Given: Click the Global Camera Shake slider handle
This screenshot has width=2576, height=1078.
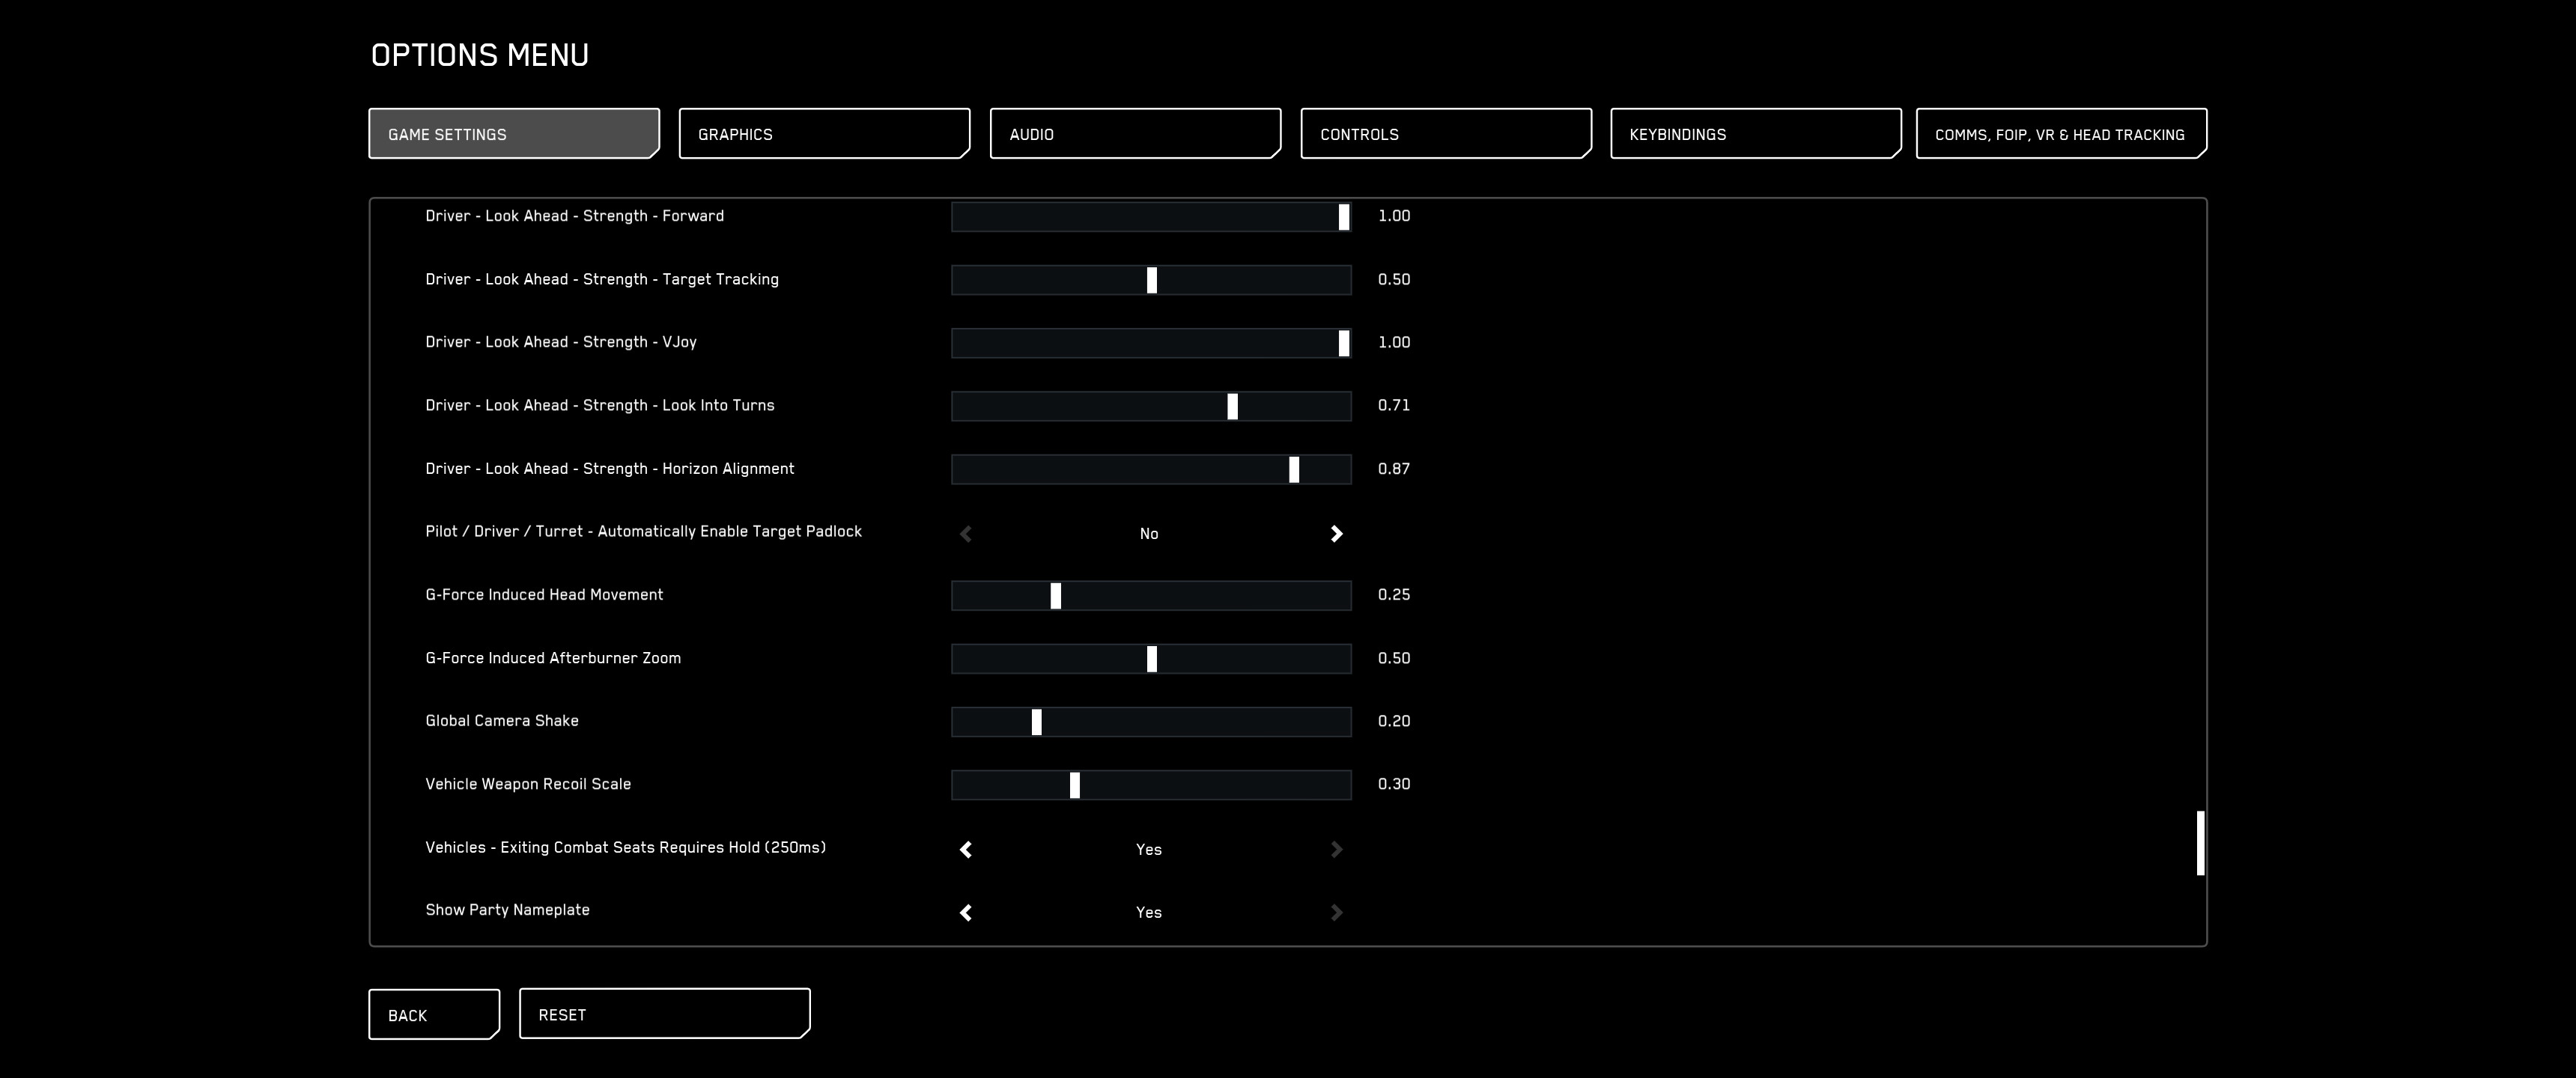Looking at the screenshot, I should coord(1037,722).
